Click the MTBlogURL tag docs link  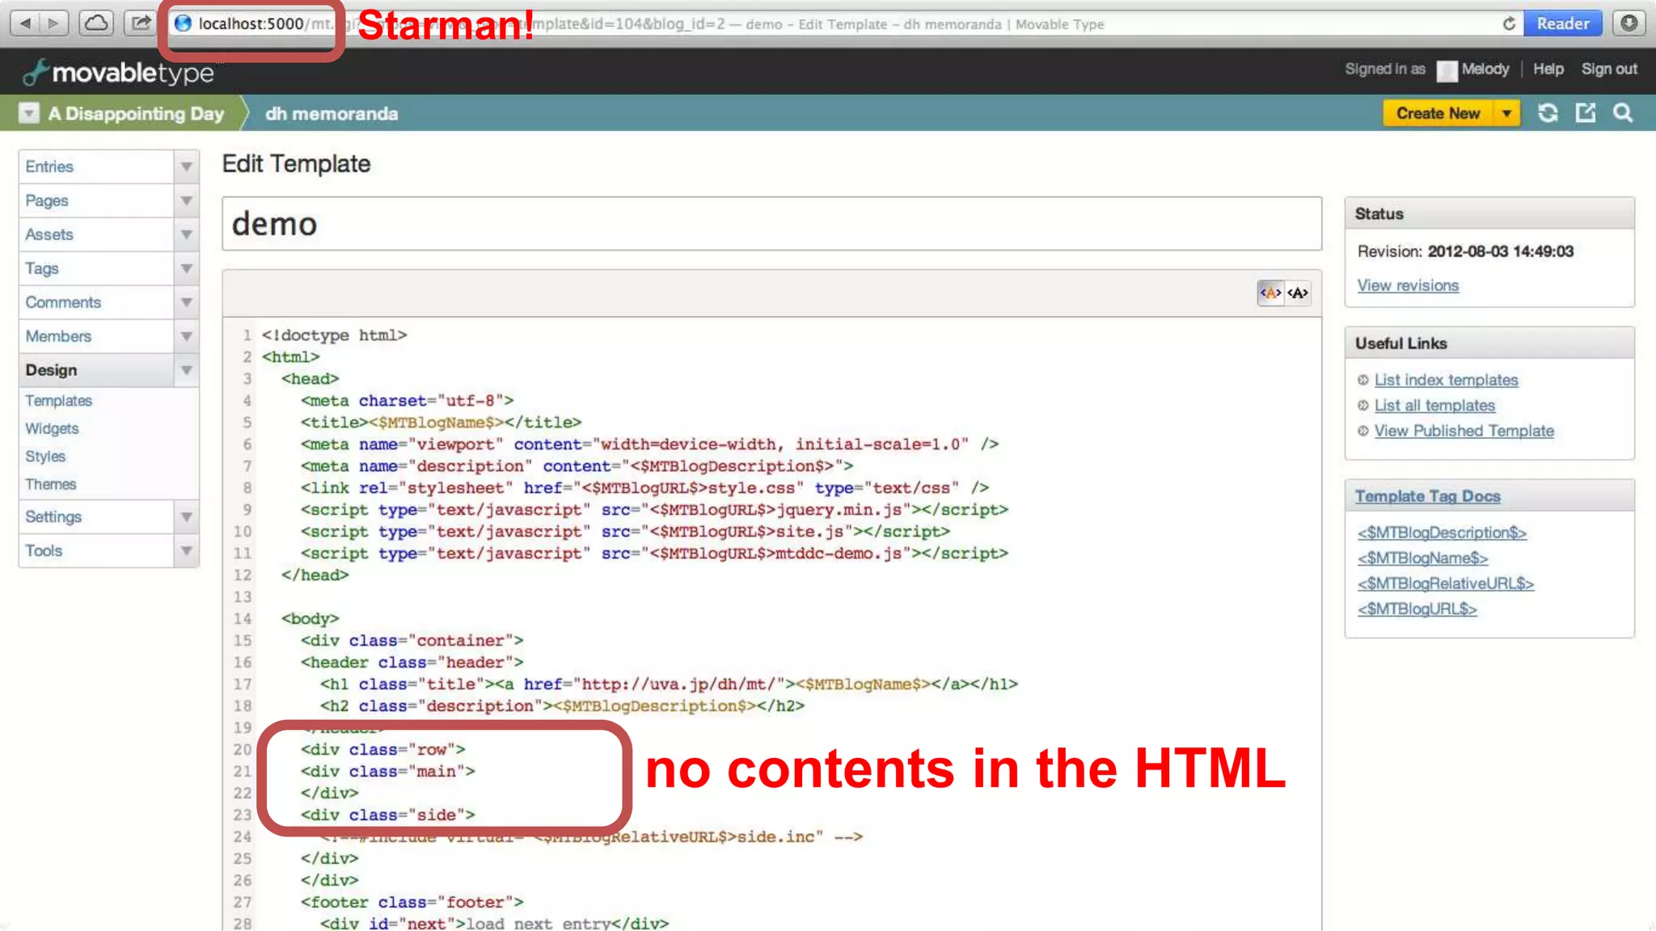pos(1417,609)
